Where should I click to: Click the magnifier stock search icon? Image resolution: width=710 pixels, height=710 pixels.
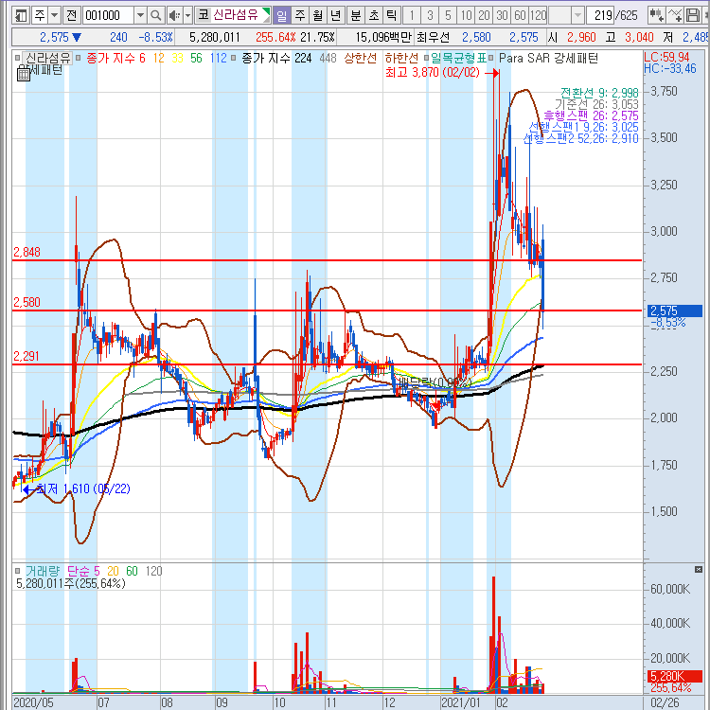pyautogui.click(x=156, y=16)
